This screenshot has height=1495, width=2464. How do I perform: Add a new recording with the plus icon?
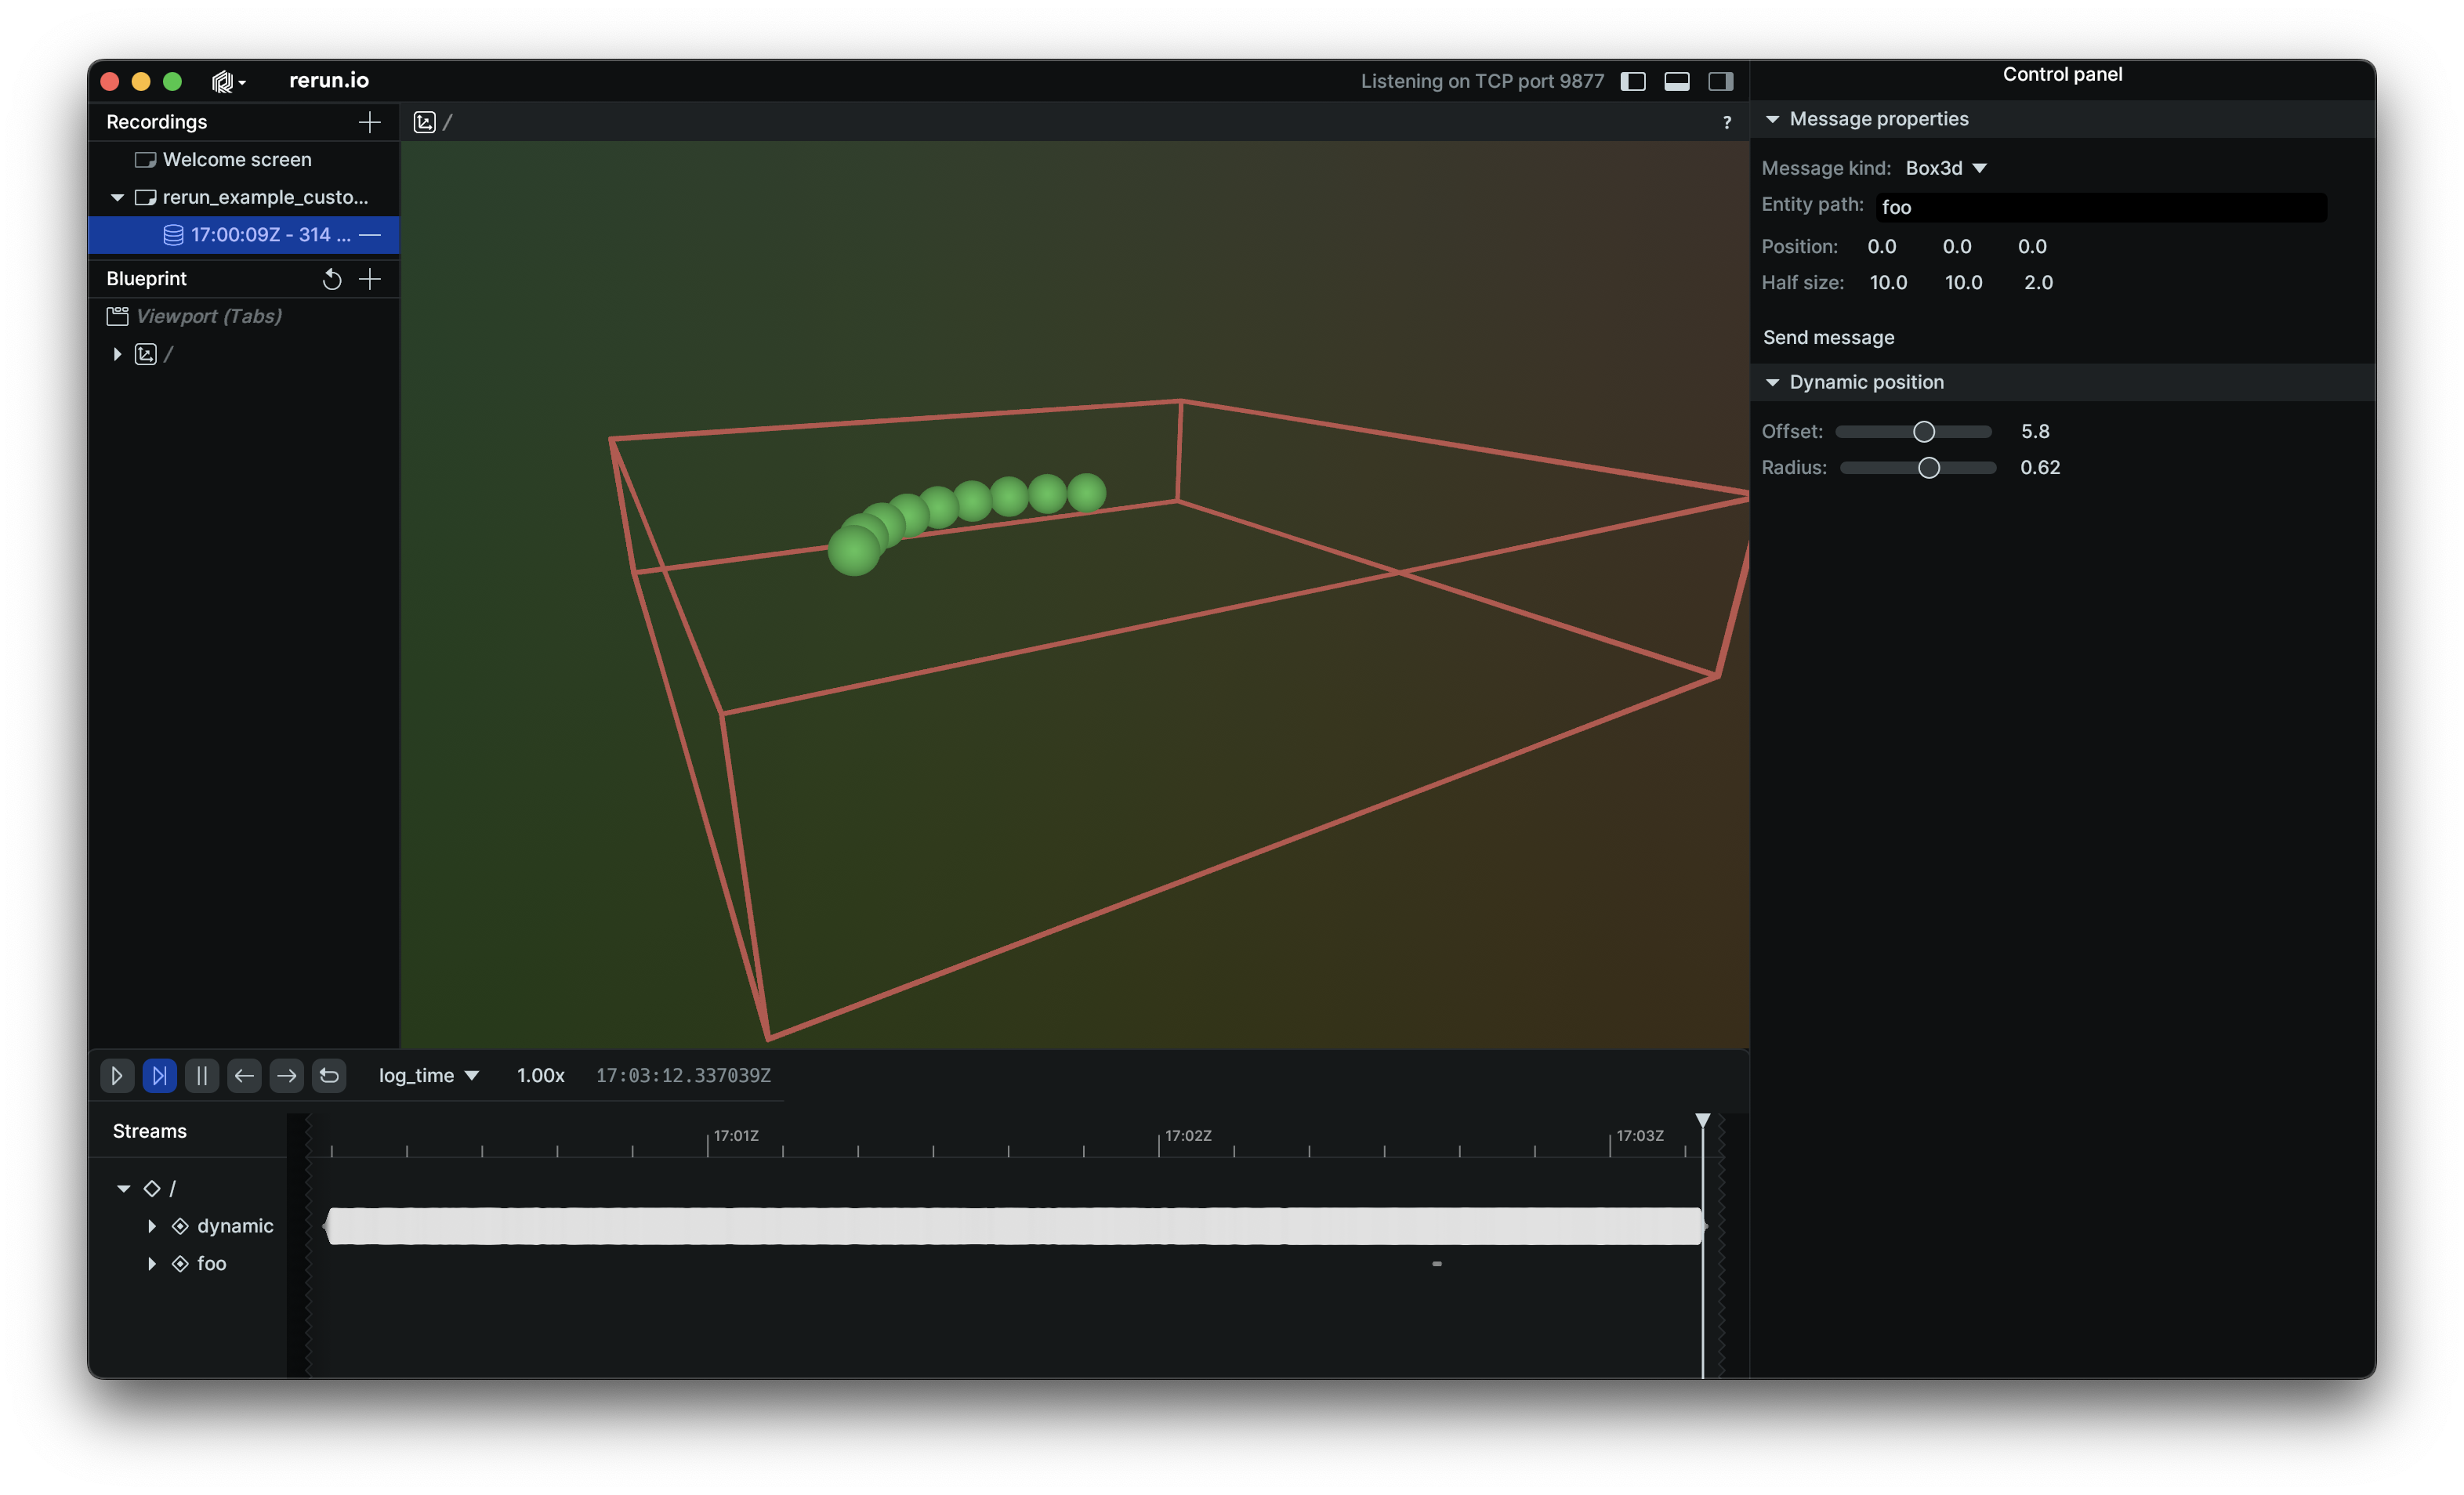click(x=369, y=122)
